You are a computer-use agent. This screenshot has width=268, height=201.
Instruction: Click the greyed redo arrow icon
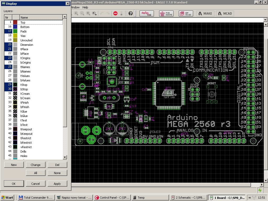[108, 13]
